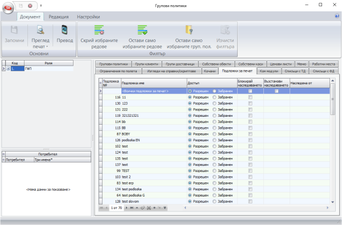
Task: Select Разрешен for template 222
Action: tap(190, 109)
